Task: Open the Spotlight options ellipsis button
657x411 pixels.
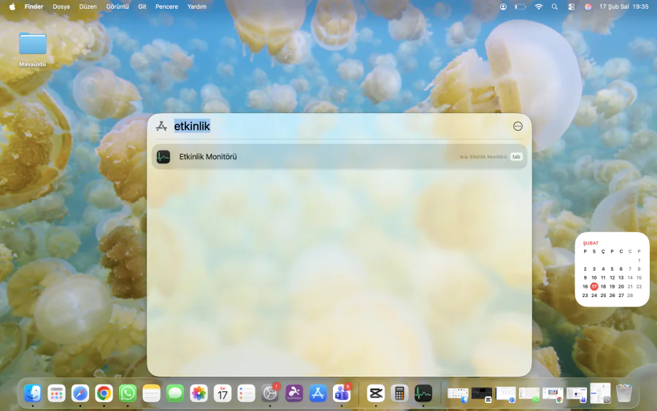Action: pyautogui.click(x=518, y=126)
